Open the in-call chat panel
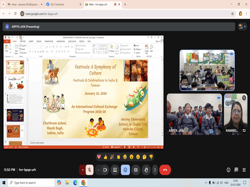The height and width of the screenshot is (187, 250). coord(236,170)
